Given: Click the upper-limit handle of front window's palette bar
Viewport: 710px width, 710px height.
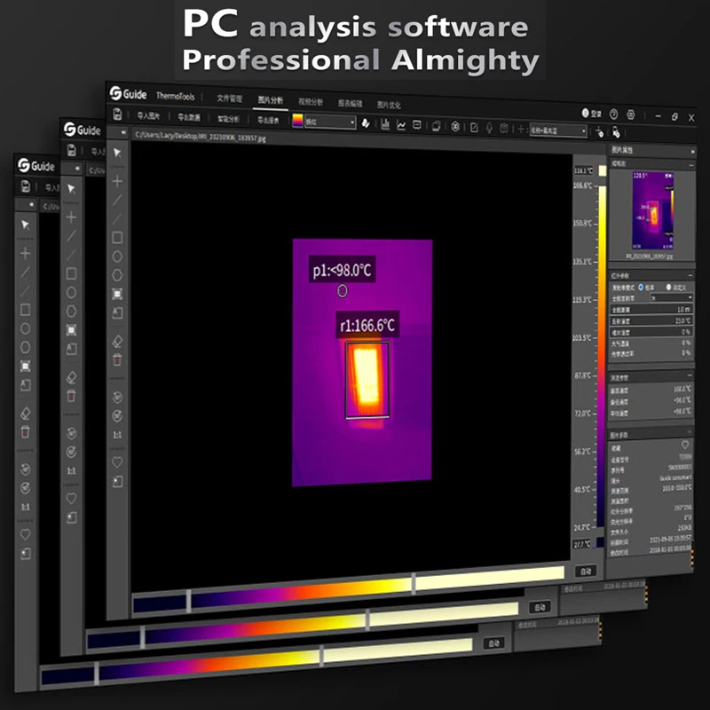Looking at the screenshot, I should click(414, 583).
